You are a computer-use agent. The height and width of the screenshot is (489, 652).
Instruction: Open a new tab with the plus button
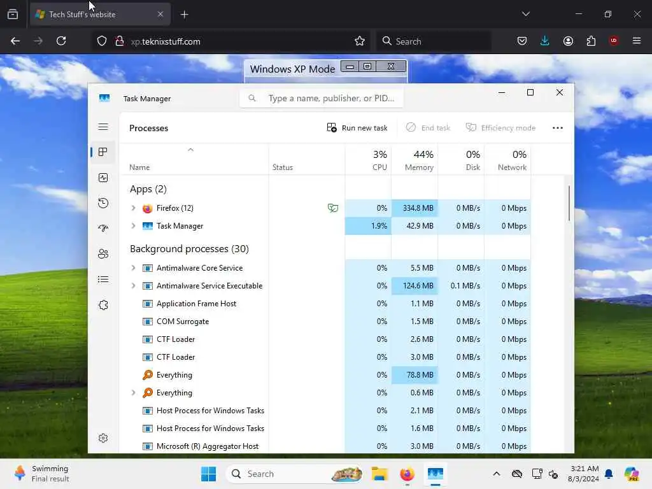(184, 15)
